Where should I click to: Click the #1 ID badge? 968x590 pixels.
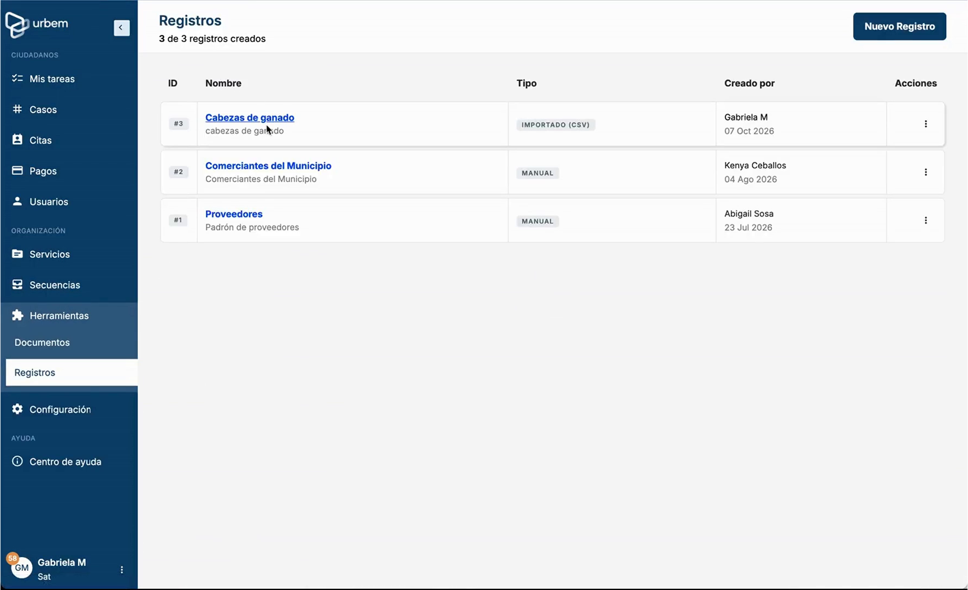pyautogui.click(x=179, y=220)
